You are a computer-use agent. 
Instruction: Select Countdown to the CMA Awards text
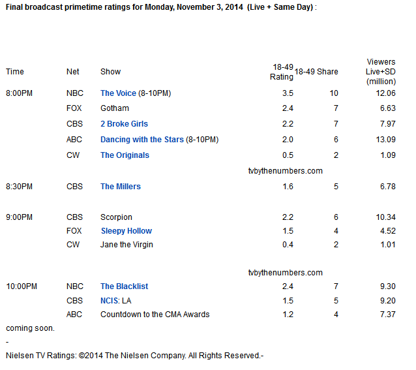click(155, 315)
